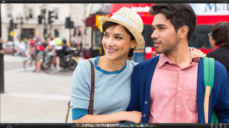Select the last dark red filmstrip thumbnail

click(157, 126)
